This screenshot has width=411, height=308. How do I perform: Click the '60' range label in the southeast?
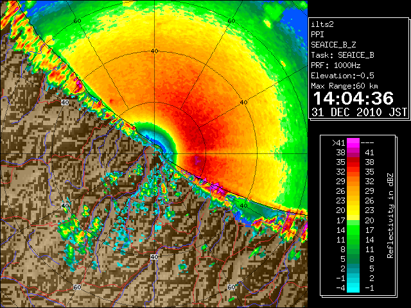pos(231,287)
